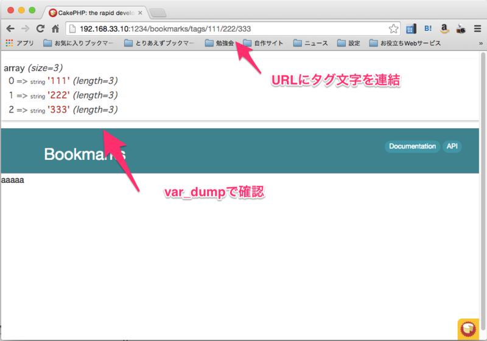
Task: Bookmark this page with the star icon
Action: tap(393, 29)
